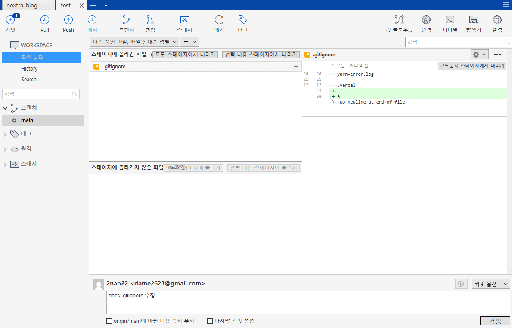Click the added line '+ a' in diff
Image resolution: width=512 pixels, height=328 pixels.
[x=418, y=97]
